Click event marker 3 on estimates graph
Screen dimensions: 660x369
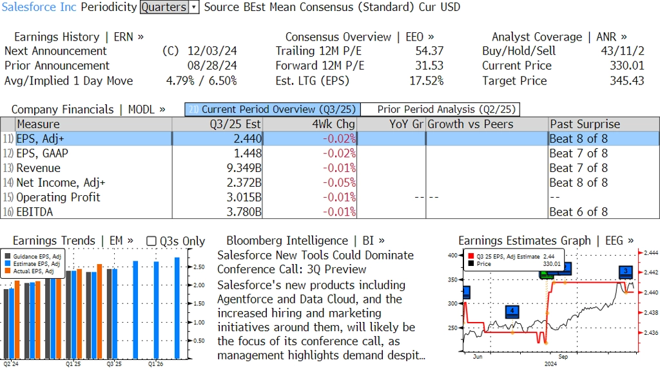(625, 272)
